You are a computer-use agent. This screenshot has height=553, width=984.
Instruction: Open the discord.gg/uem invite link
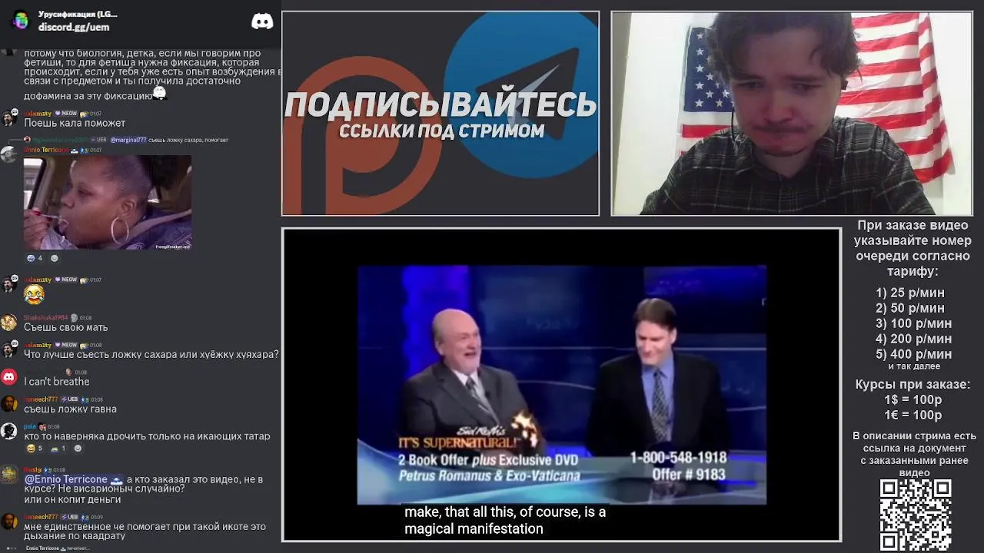(74, 27)
